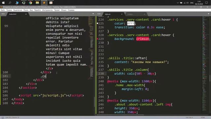Click the right pane vertical scrollbar
The height and width of the screenshot is (119, 211).
click(210, 78)
